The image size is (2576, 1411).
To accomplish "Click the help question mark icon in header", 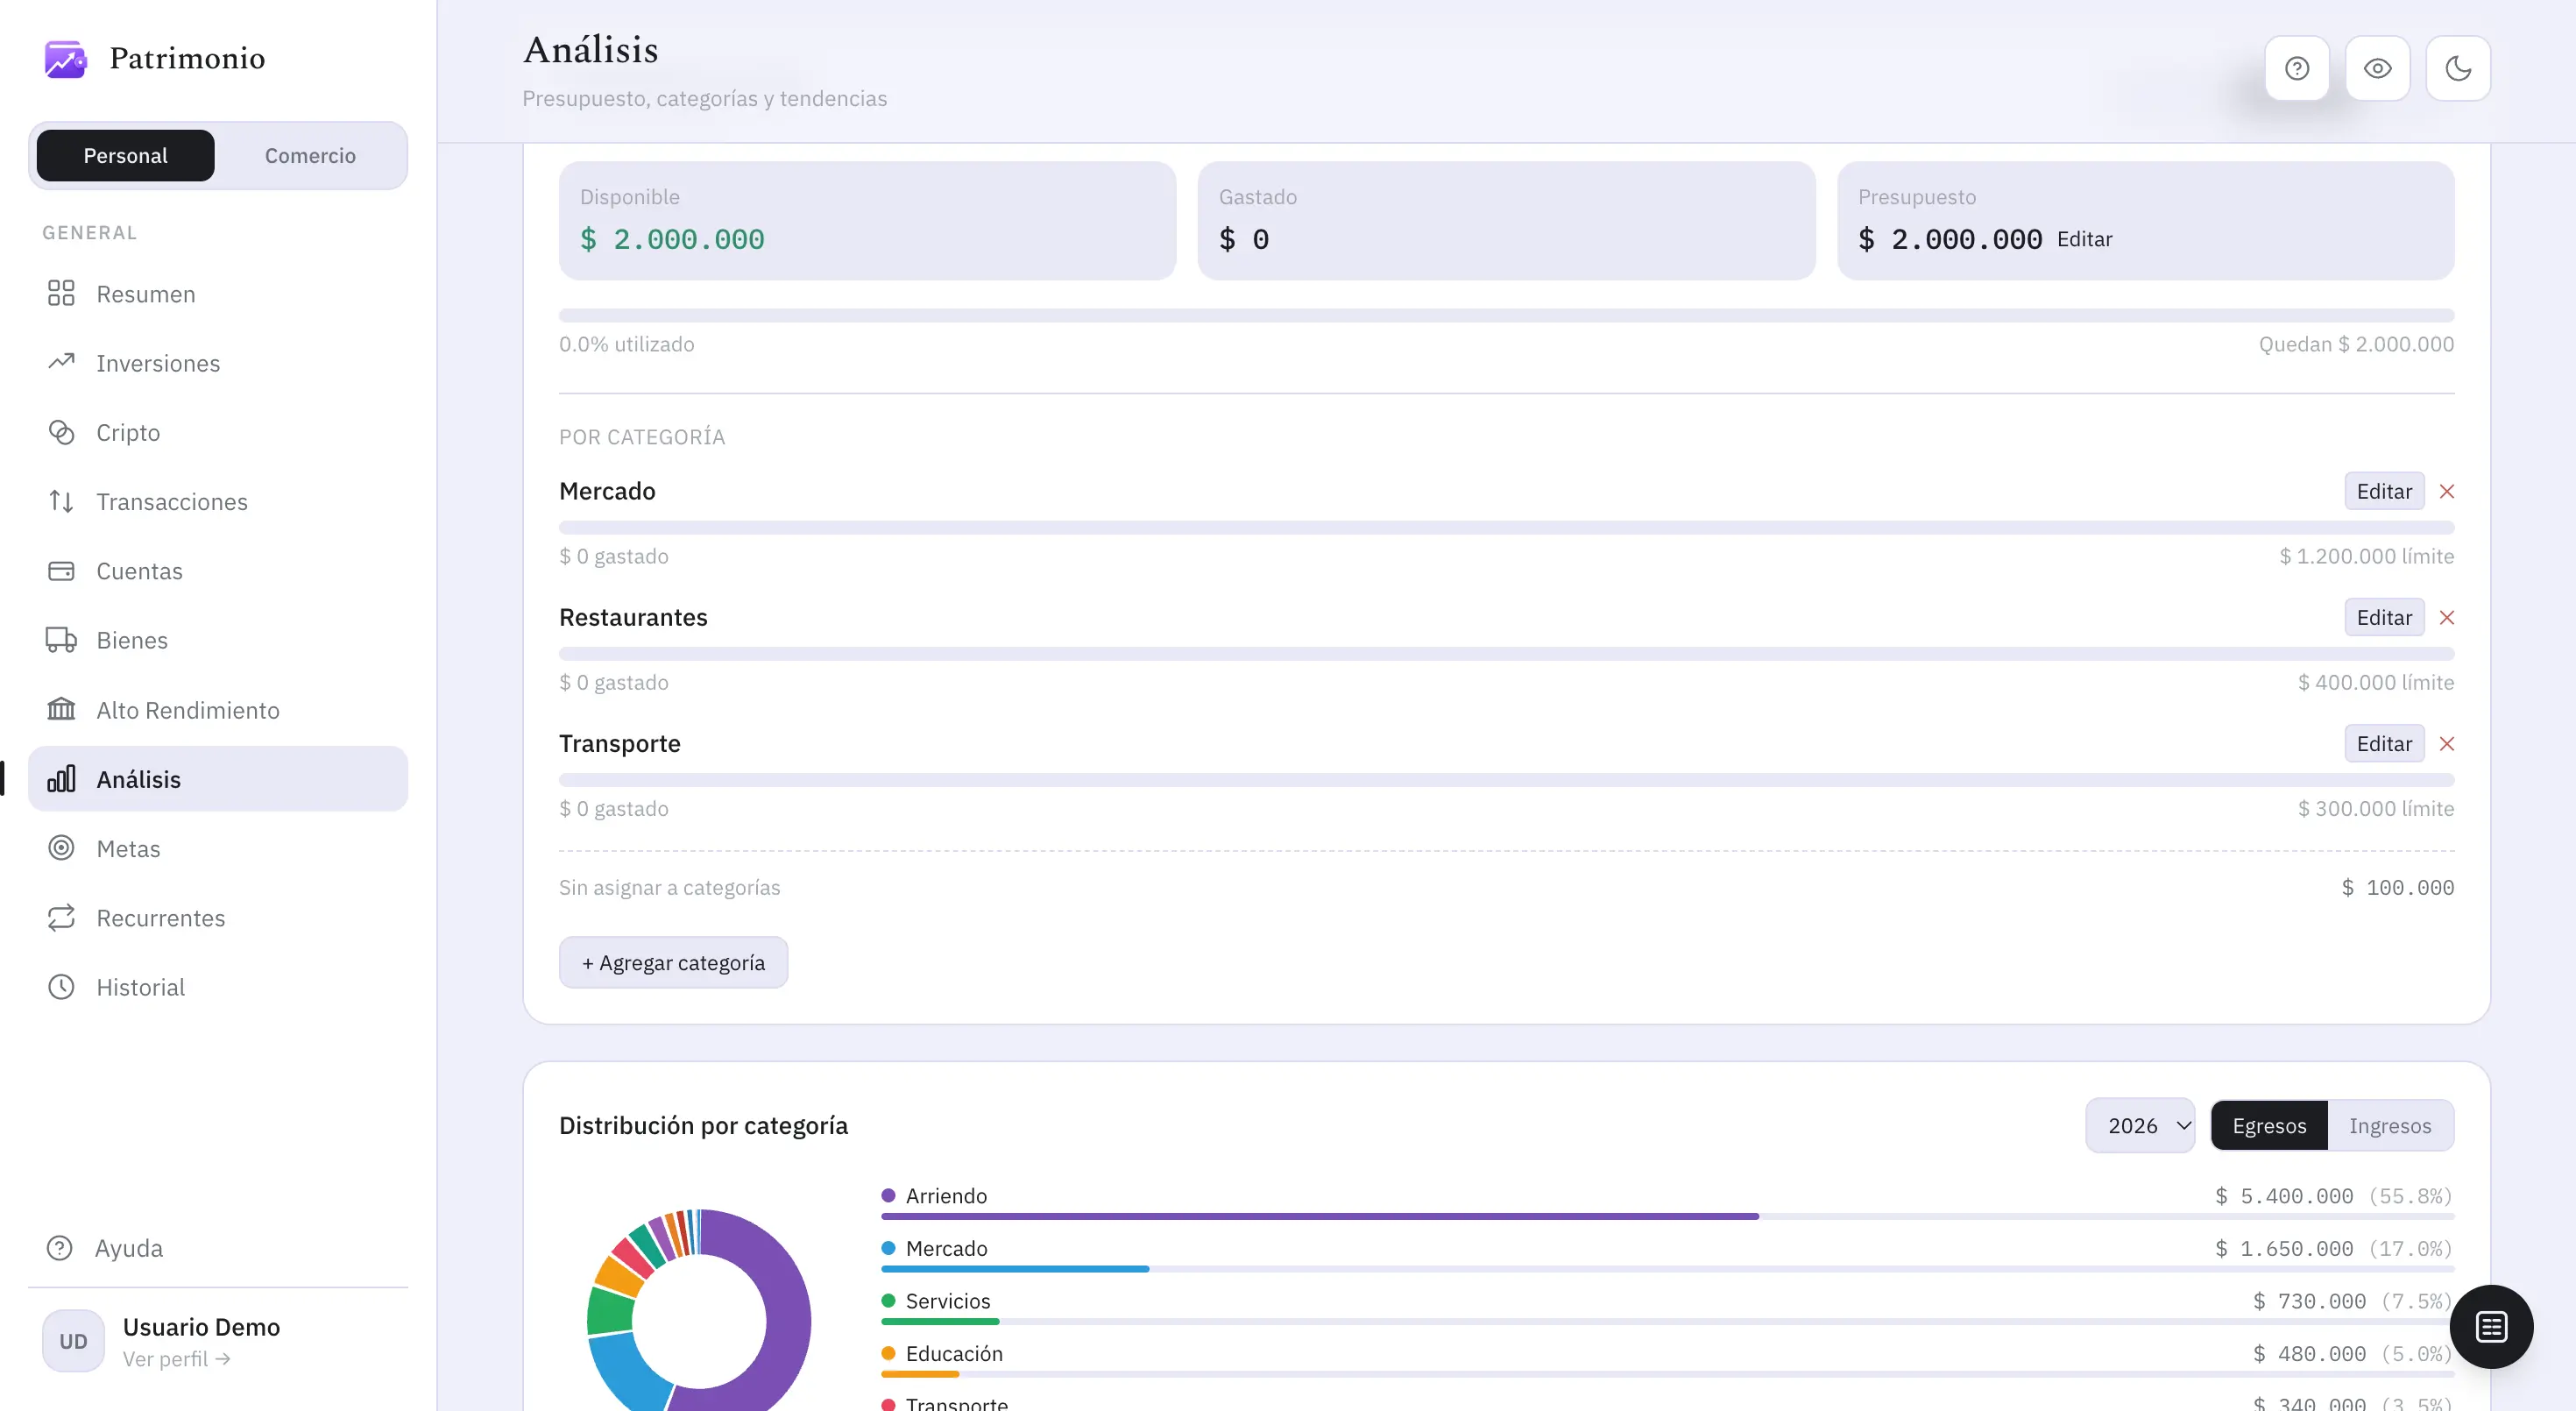I will [2297, 68].
